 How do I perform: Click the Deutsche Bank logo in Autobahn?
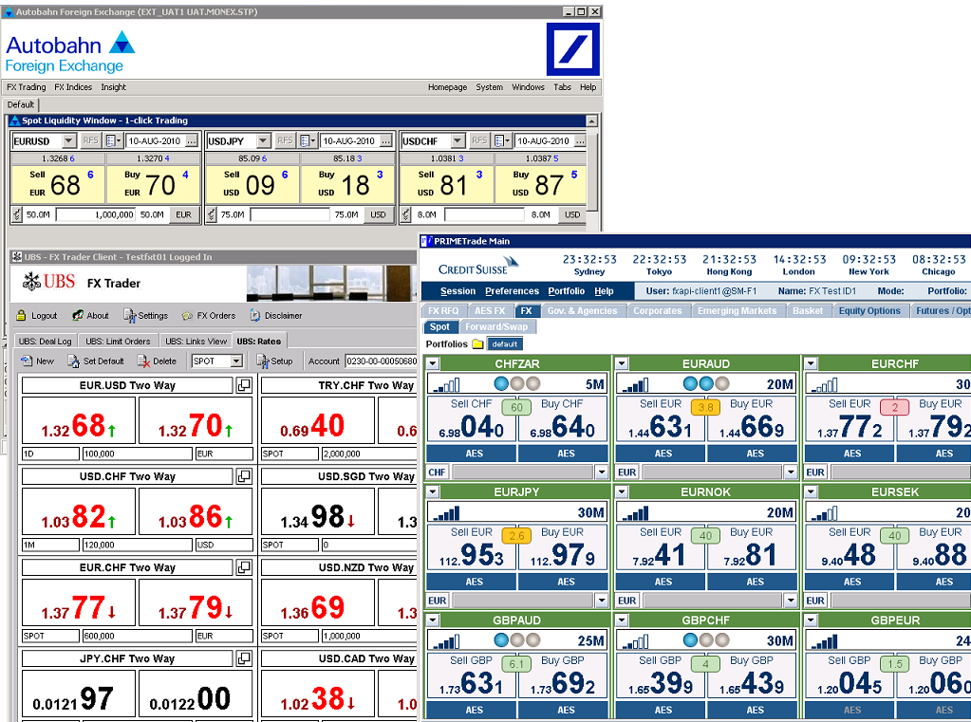point(572,49)
